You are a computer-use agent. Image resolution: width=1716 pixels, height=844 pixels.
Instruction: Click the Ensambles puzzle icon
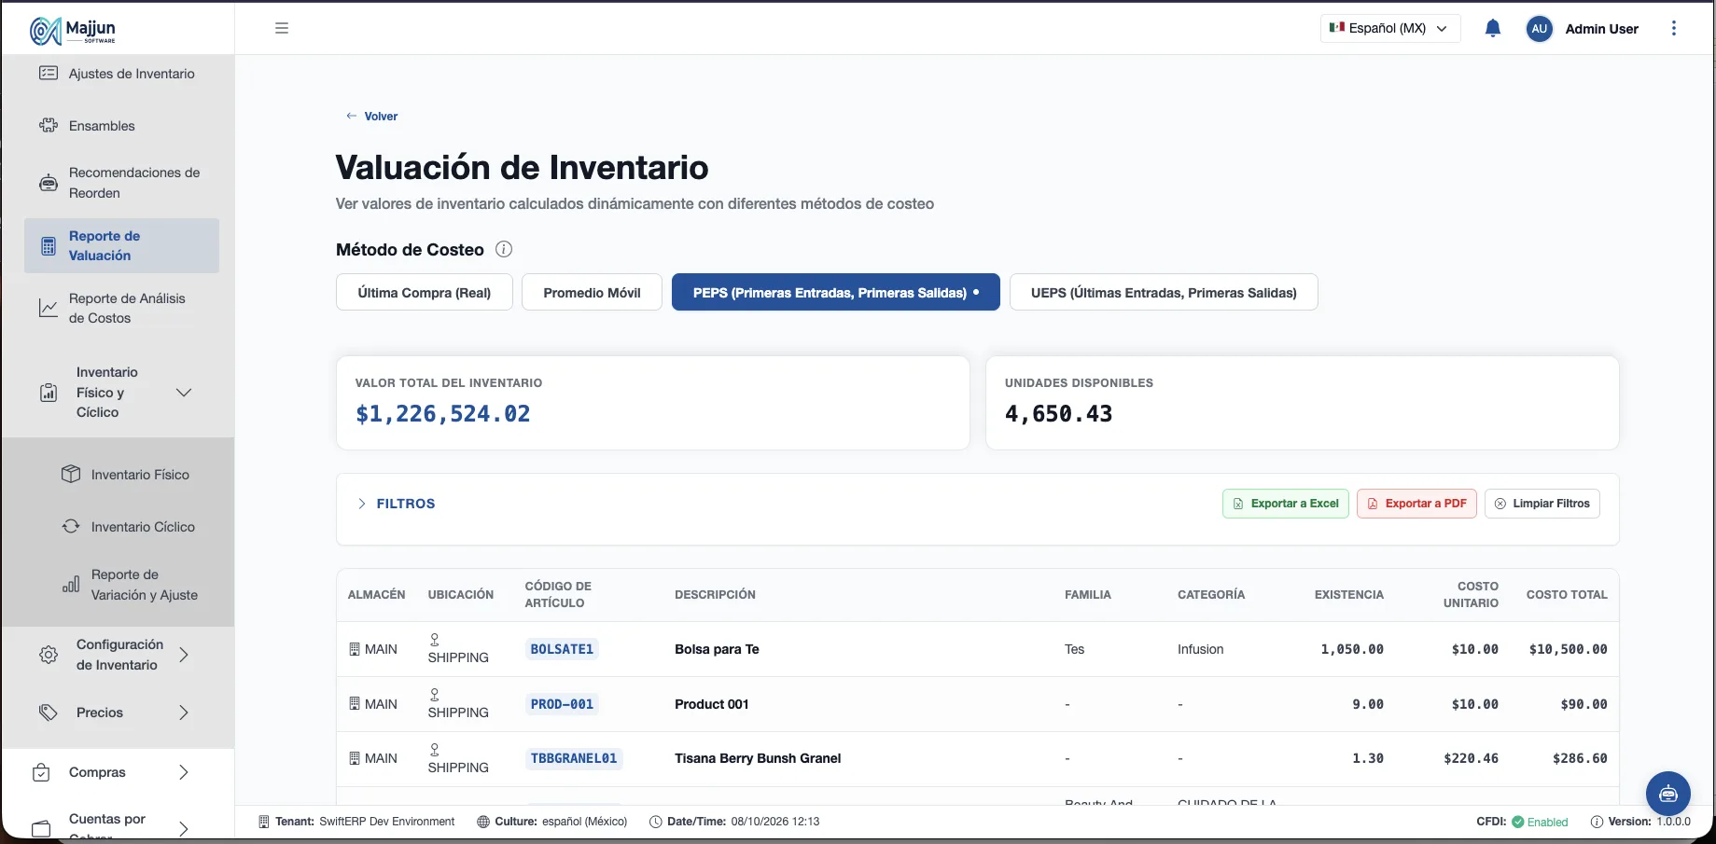49,125
